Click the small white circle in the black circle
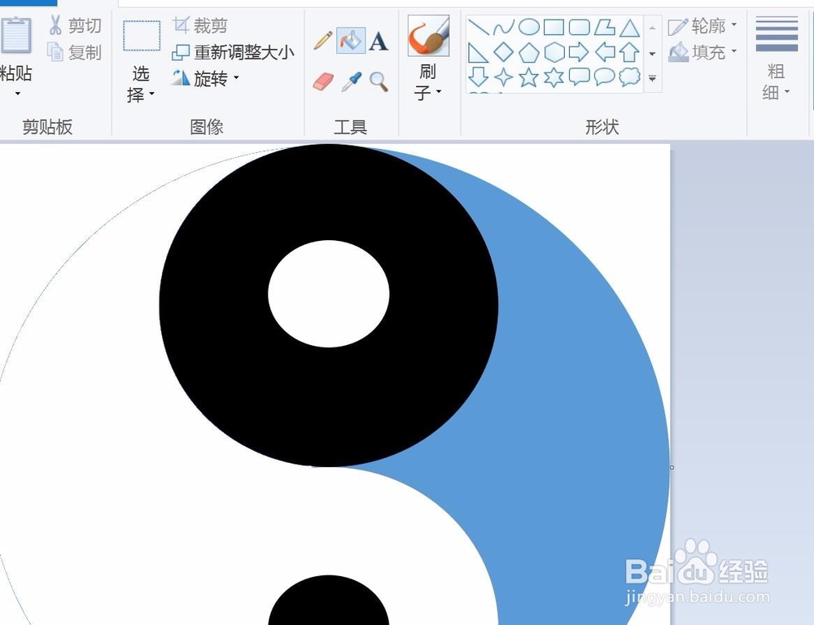The image size is (814, 625). (329, 294)
